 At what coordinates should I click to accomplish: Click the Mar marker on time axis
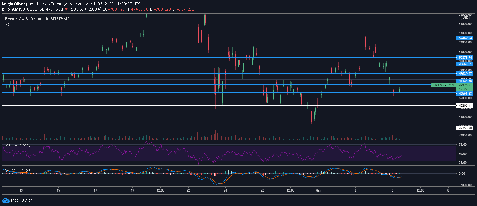coord(318,190)
